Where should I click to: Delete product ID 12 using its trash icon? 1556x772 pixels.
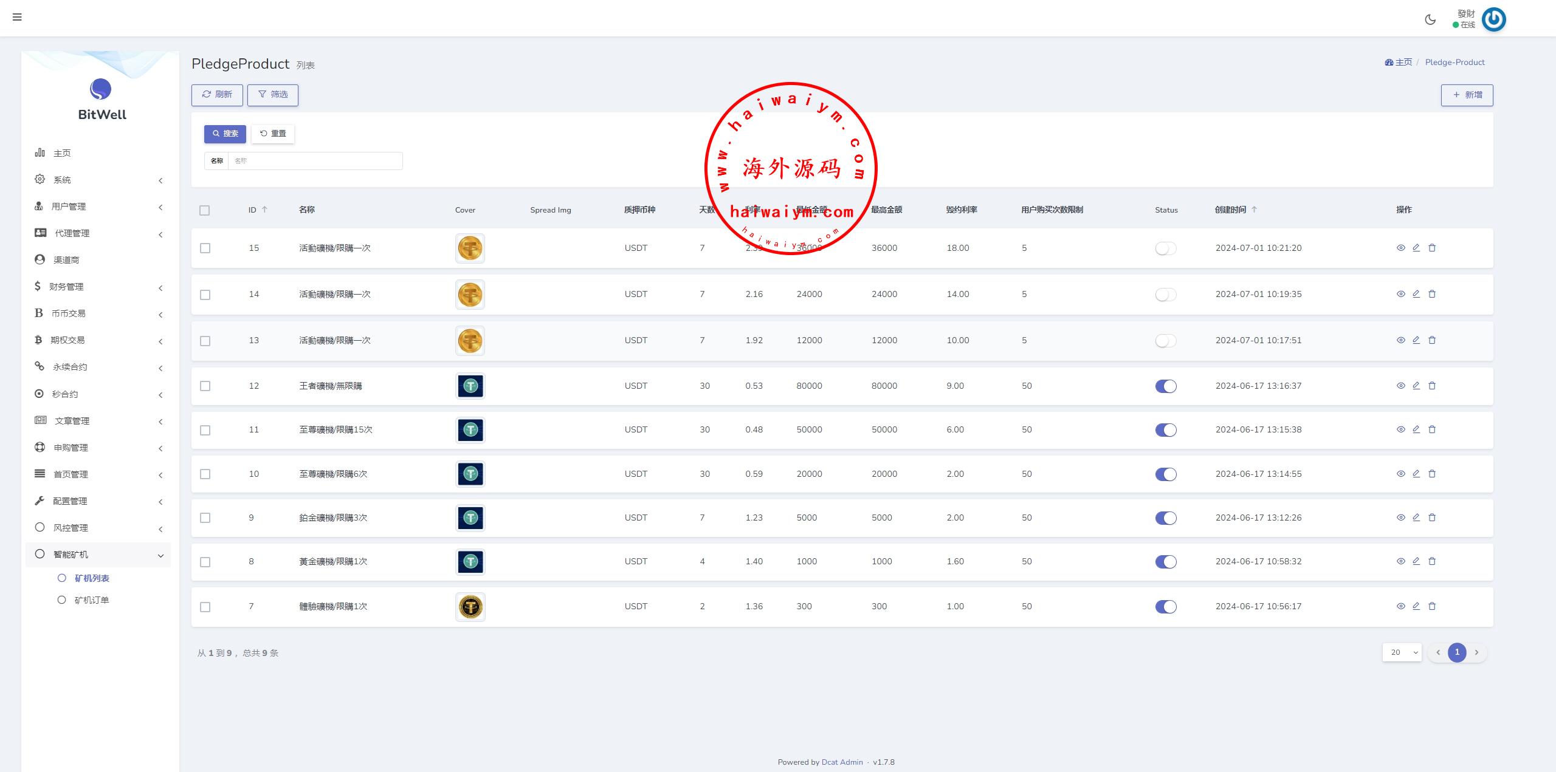tap(1431, 386)
